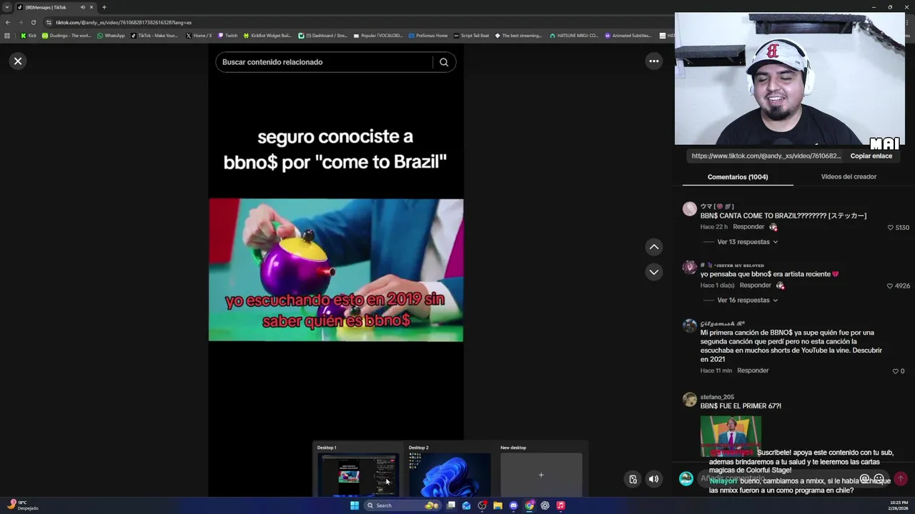The image size is (915, 514).
Task: Open the three-dots more options menu
Action: coord(653,61)
